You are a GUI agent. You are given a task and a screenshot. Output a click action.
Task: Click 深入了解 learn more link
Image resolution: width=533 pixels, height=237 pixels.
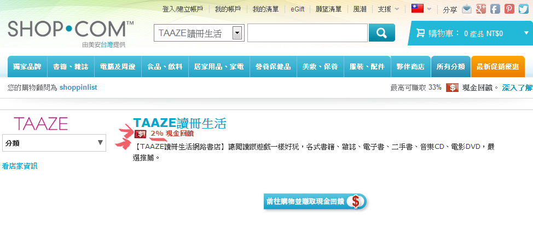tap(517, 88)
